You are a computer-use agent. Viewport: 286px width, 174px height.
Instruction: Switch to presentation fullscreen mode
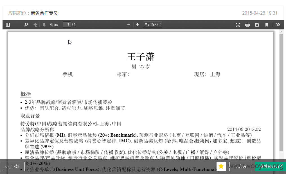(x=238, y=25)
